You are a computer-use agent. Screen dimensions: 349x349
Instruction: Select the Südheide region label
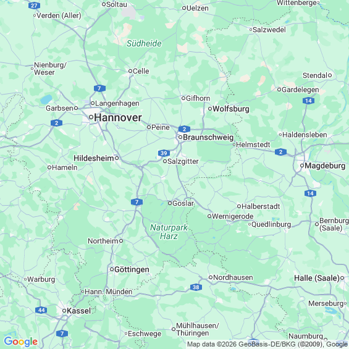pyautogui.click(x=144, y=43)
